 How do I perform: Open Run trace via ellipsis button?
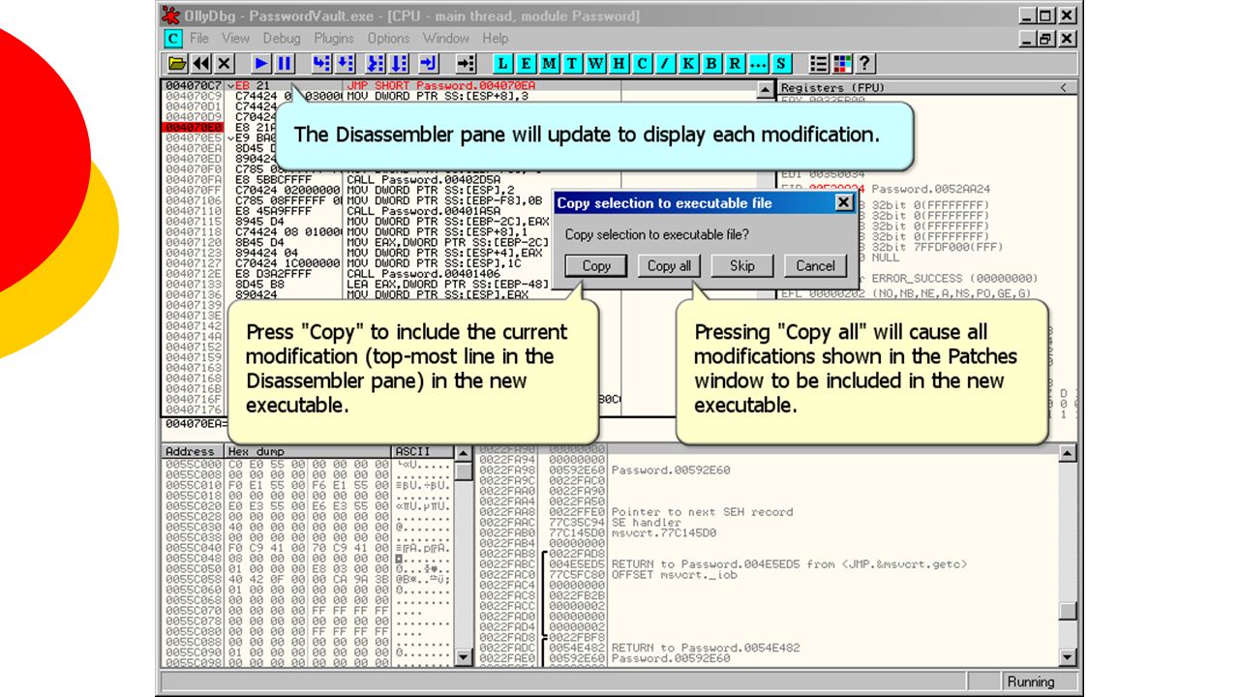pos(758,64)
